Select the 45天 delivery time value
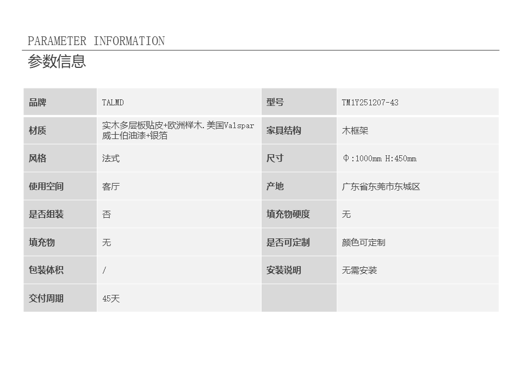 click(x=111, y=299)
